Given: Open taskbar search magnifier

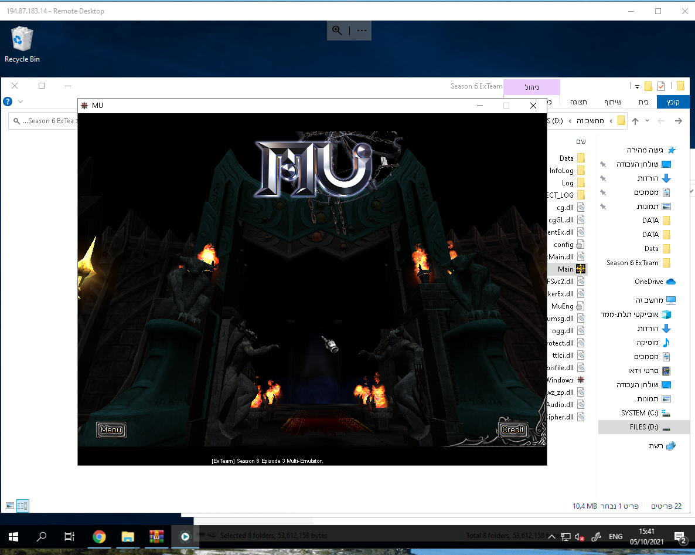Looking at the screenshot, I should 41,537.
